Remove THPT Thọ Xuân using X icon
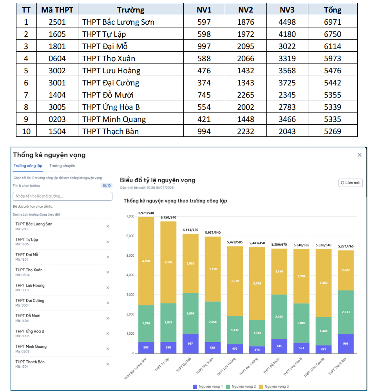373x392 pixels. point(108,272)
